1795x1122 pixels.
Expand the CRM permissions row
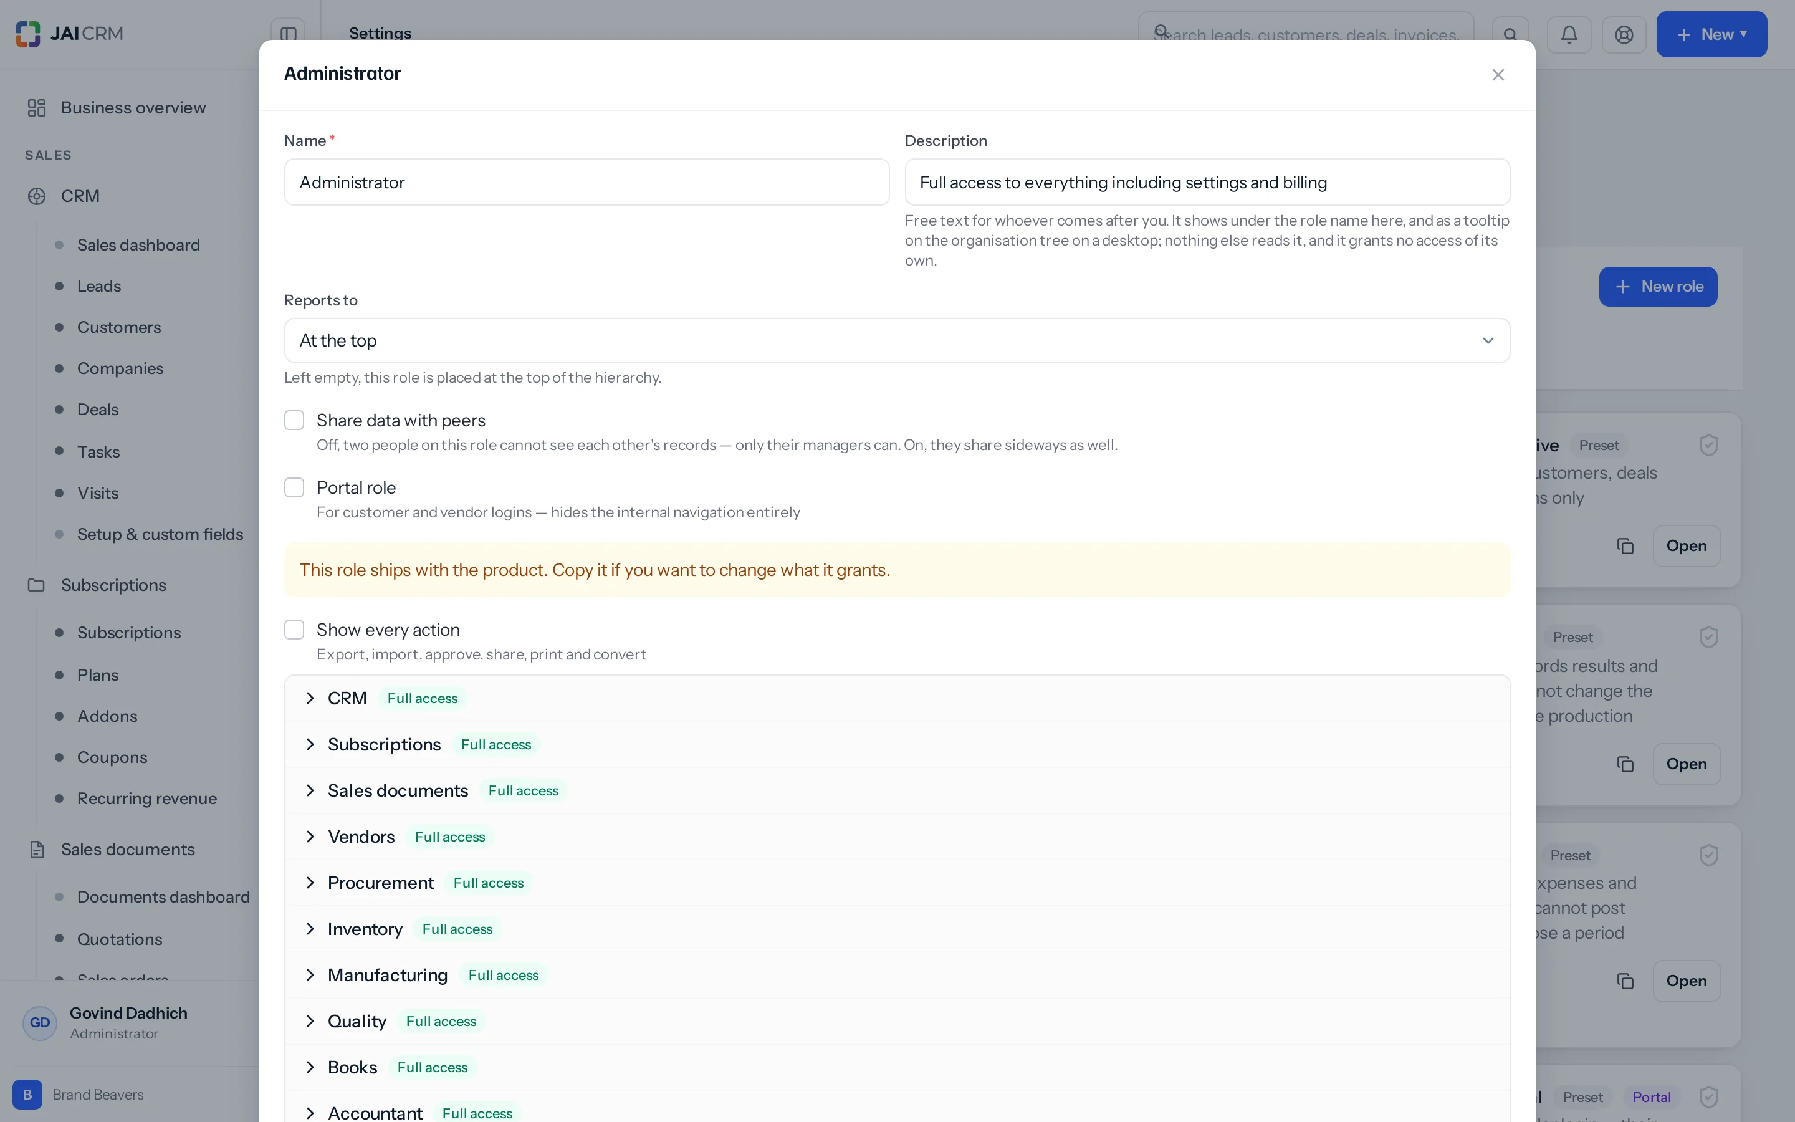click(x=897, y=698)
